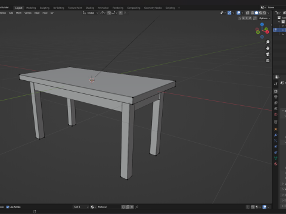286x214 pixels.
Task: Toggle Z axis mesh mirror
Action: tap(250, 18)
